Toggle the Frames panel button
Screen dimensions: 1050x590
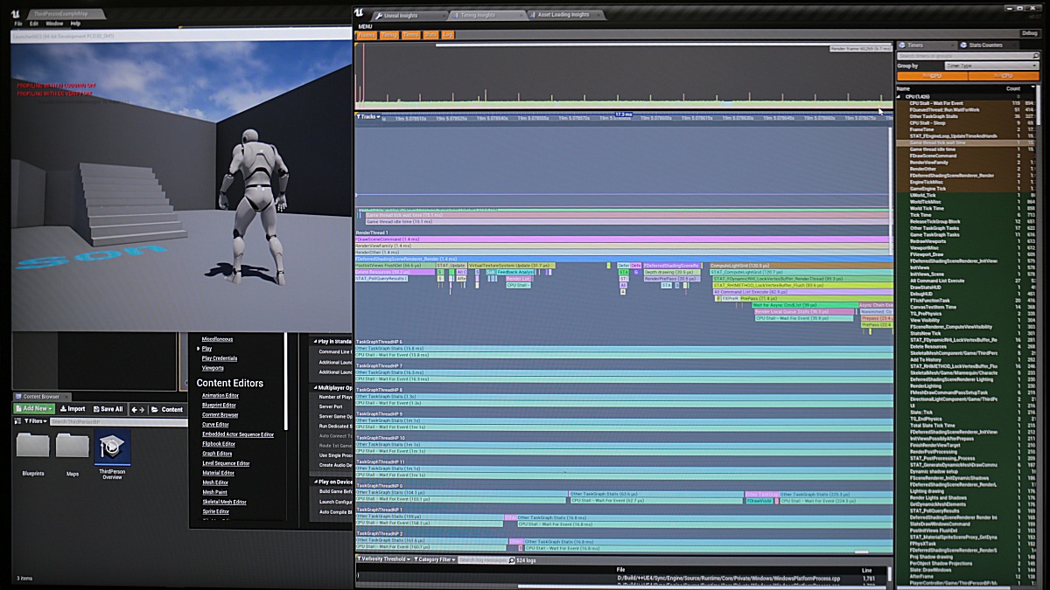pos(367,35)
